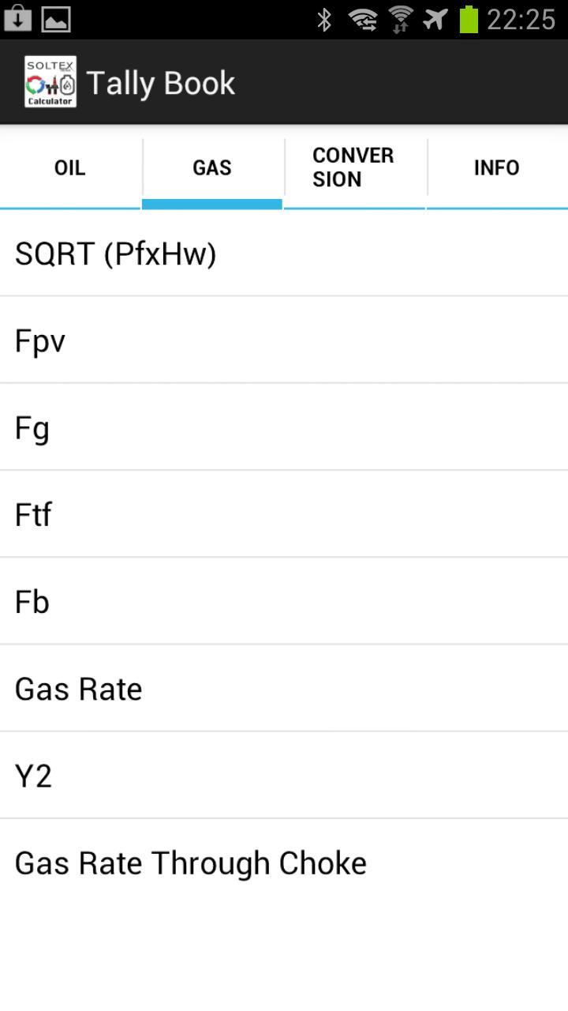This screenshot has width=568, height=1011.
Task: Choose the Ftf entry
Action: (x=284, y=515)
